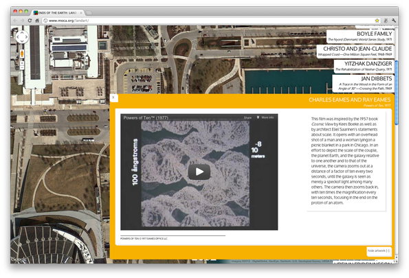Play the Powers of Ten video
The image size is (409, 278).
(x=199, y=172)
